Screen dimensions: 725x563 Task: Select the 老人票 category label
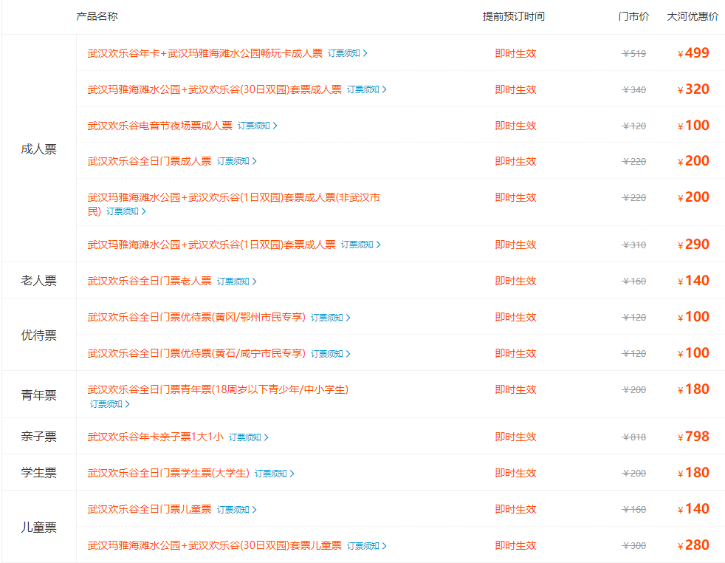[39, 280]
